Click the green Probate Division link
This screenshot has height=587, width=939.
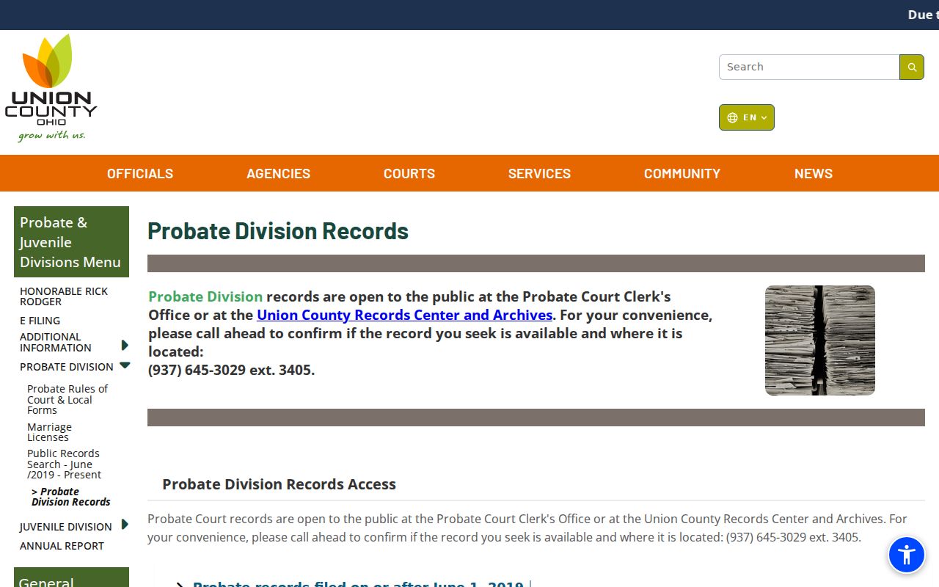pos(205,296)
